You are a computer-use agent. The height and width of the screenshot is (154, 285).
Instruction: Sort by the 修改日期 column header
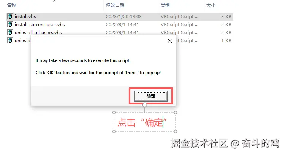point(115,5)
